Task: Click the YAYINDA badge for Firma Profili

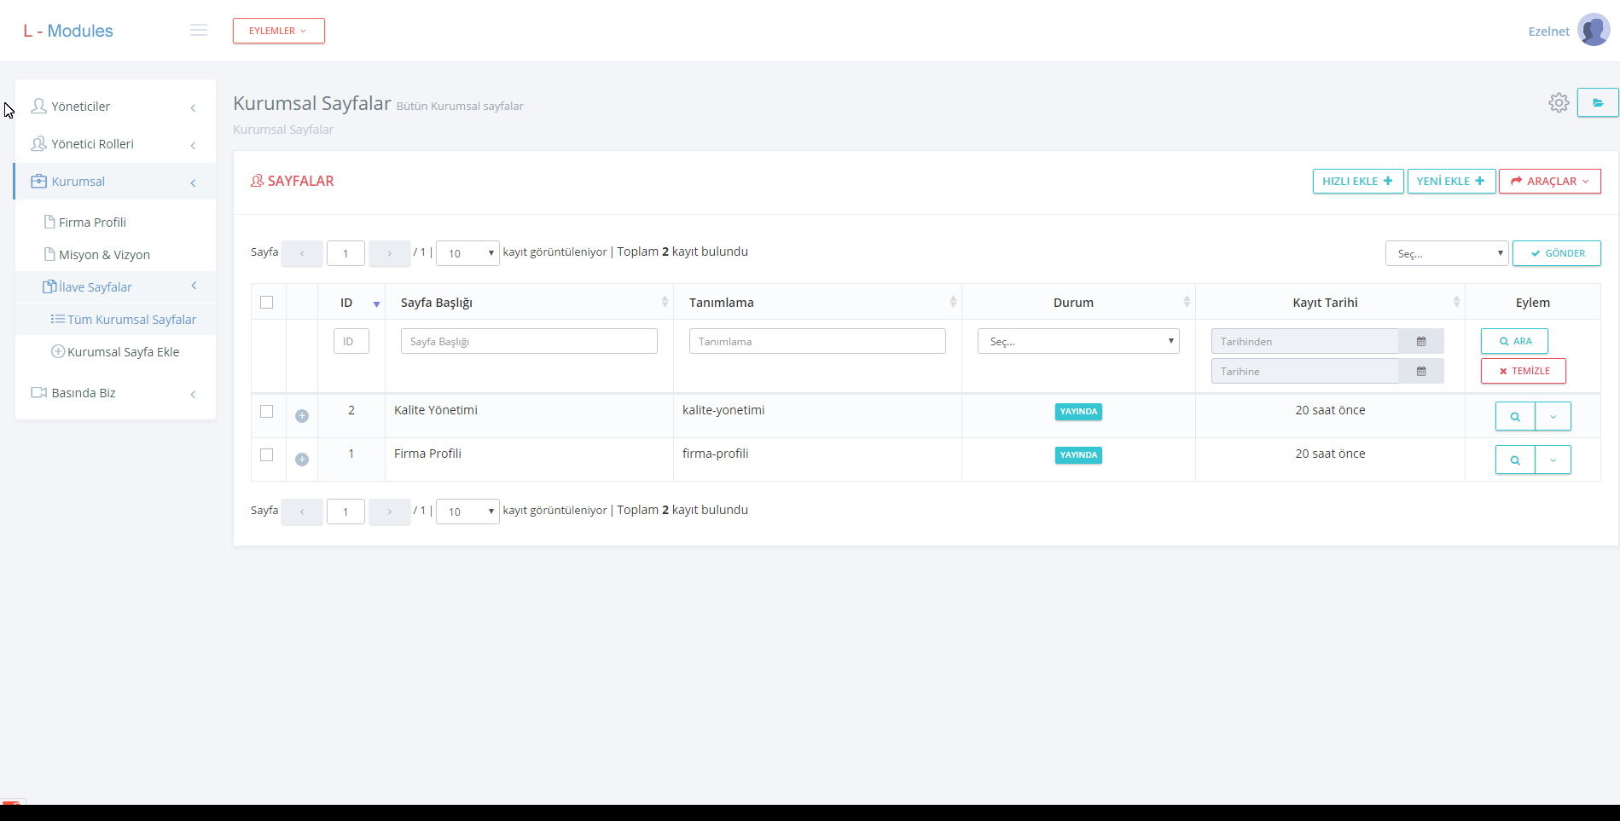Action: (x=1078, y=455)
